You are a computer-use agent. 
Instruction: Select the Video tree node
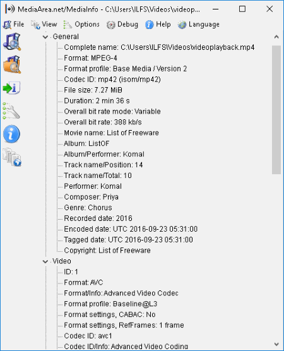pos(62,261)
